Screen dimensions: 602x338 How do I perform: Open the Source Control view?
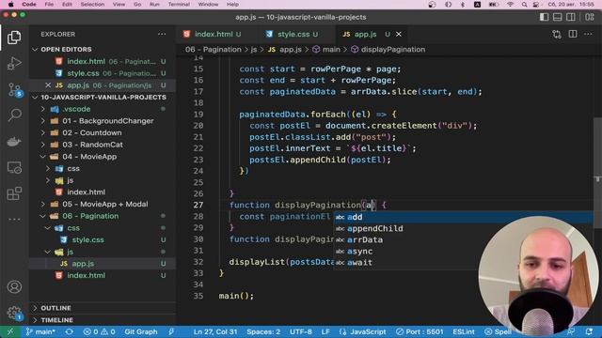14,90
